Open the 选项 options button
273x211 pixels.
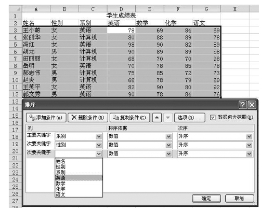click(189, 118)
